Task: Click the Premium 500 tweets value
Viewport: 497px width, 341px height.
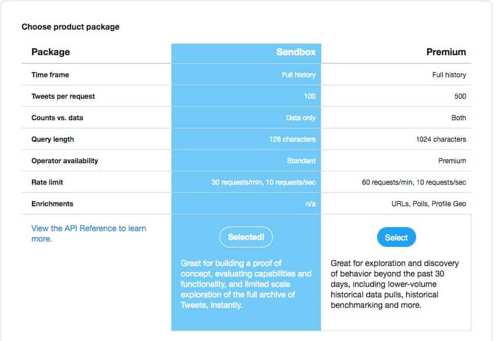Action: click(x=460, y=96)
